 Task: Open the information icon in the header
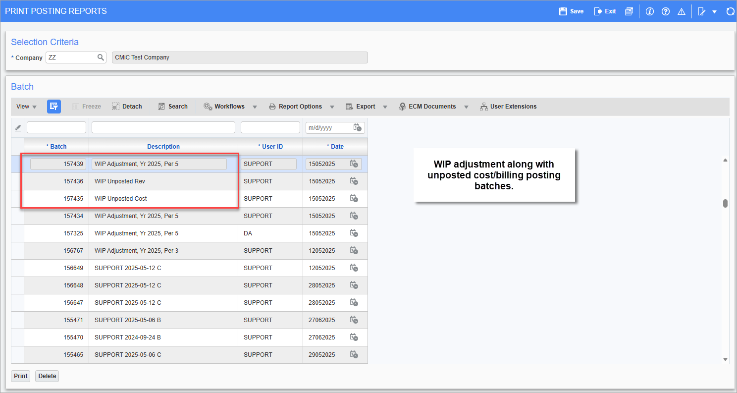coord(650,11)
